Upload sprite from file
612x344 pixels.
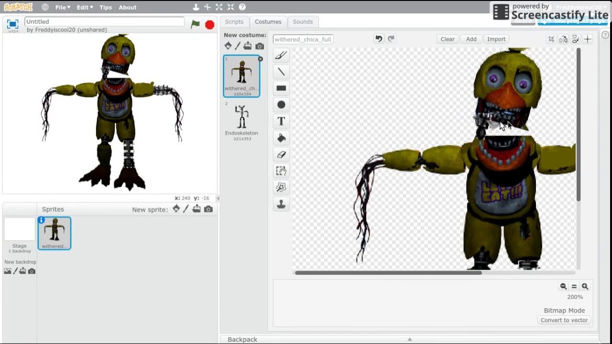(197, 209)
